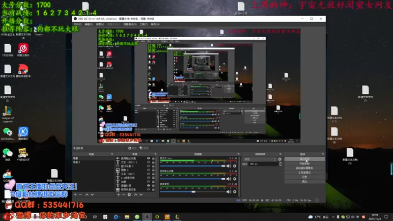393x221 pixels.
Task: Open the 场景集合(S) menu in OBS
Action: coord(130,24)
